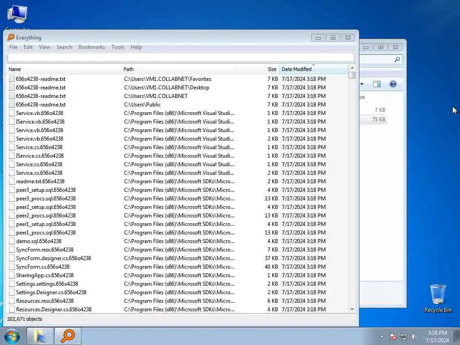Image resolution: width=460 pixels, height=345 pixels.
Task: Click 40 KB size of SyncForm.cs
Action: click(x=271, y=267)
